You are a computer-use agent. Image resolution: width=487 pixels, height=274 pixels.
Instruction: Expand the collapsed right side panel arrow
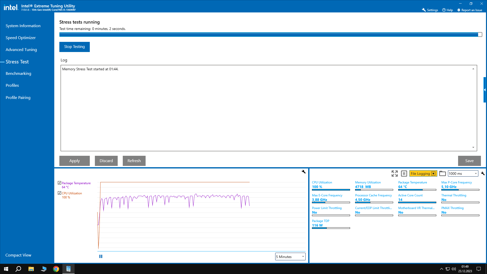485,90
